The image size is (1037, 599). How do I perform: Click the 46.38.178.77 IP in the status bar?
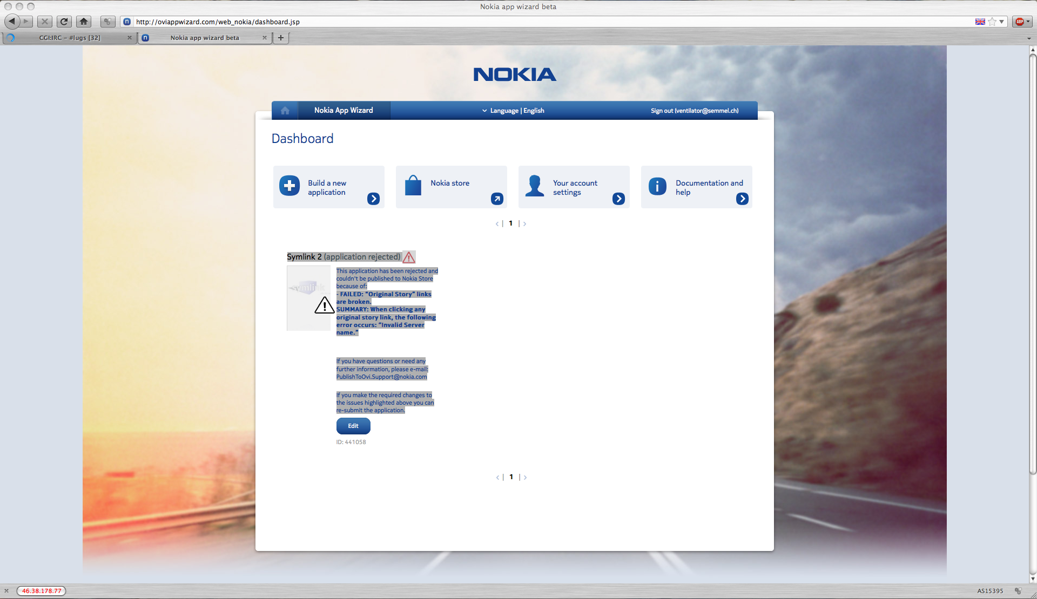(42, 591)
